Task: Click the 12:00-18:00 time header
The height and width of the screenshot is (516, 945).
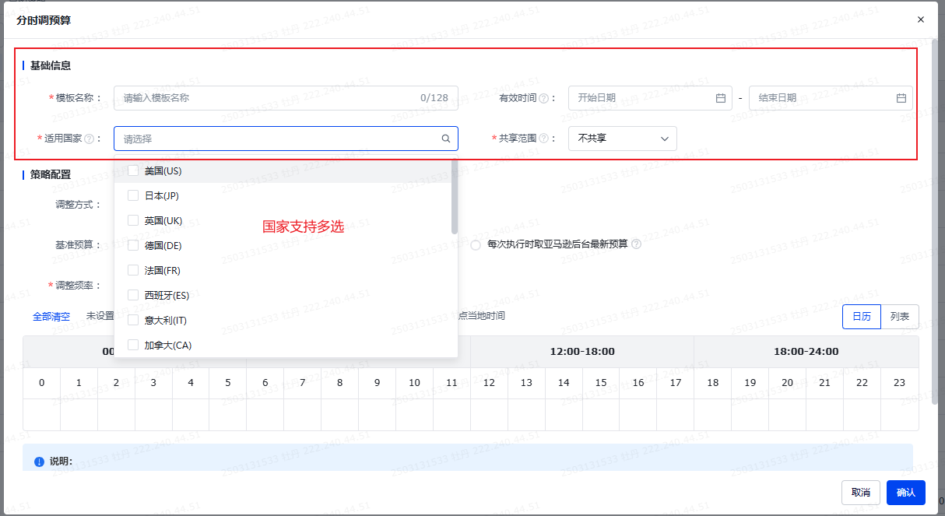Action: click(x=582, y=352)
